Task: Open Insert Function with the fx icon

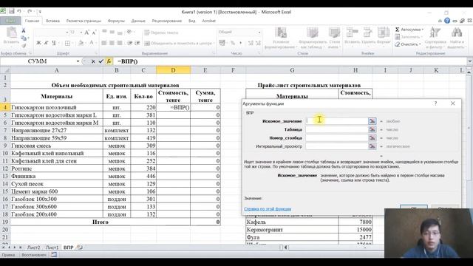Action: tap(109, 61)
